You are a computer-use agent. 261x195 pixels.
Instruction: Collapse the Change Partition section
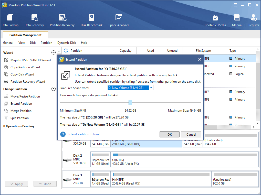pyautogui.click(x=54, y=89)
